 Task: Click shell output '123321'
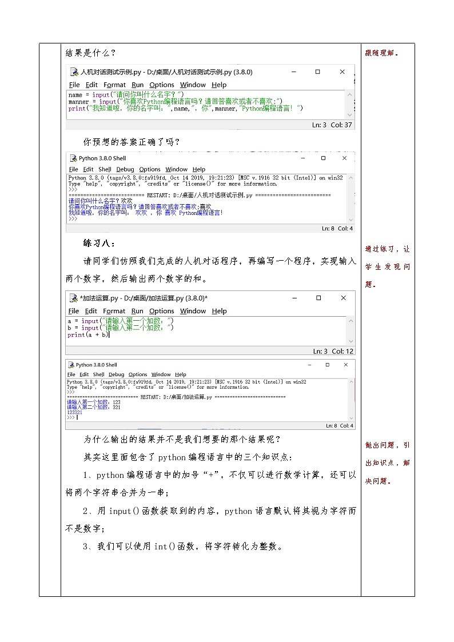[x=74, y=412]
